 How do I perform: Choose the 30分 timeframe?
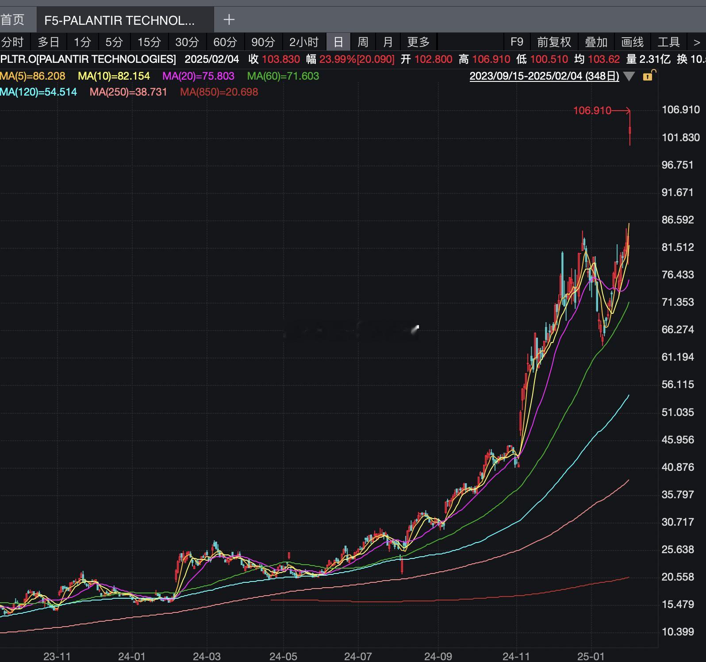[187, 42]
